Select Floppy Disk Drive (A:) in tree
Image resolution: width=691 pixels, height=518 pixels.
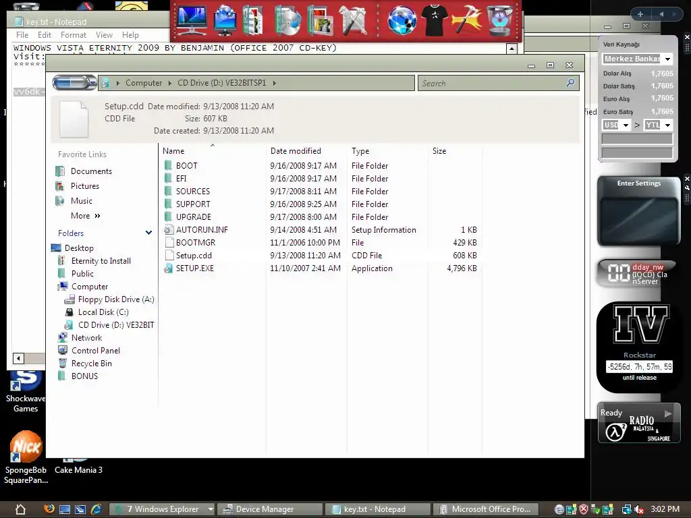(x=116, y=299)
